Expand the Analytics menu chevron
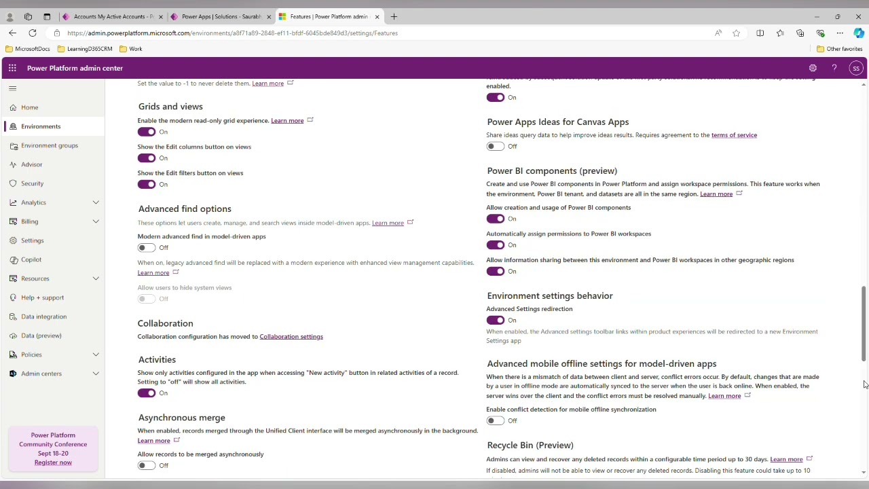Image resolution: width=869 pixels, height=489 pixels. pos(96,202)
